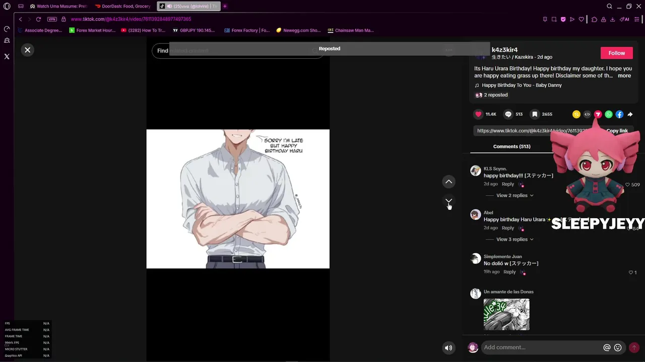
Task: Open the Forex Market Hours bookmark
Action: (92, 30)
